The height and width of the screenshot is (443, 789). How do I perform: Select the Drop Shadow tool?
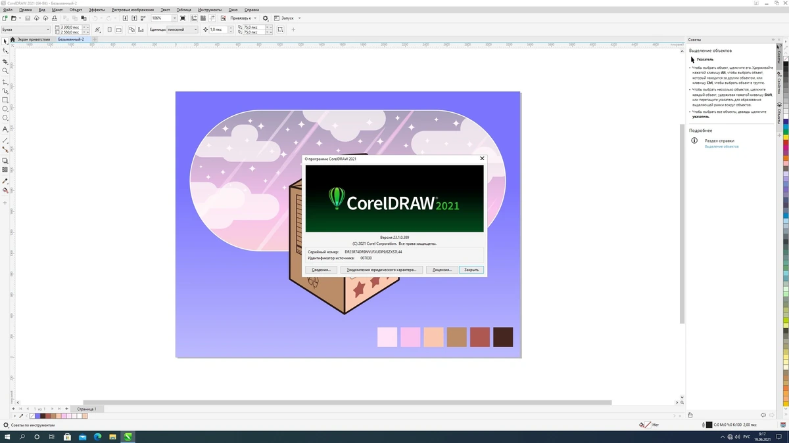coord(5,161)
